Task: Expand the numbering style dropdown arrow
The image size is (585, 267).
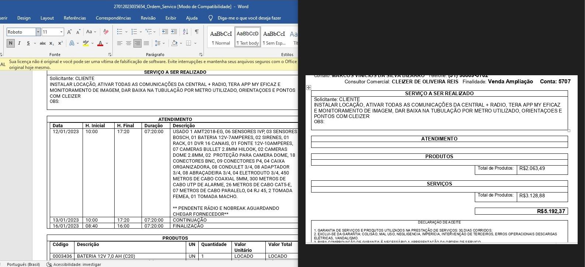Action: pos(141,32)
